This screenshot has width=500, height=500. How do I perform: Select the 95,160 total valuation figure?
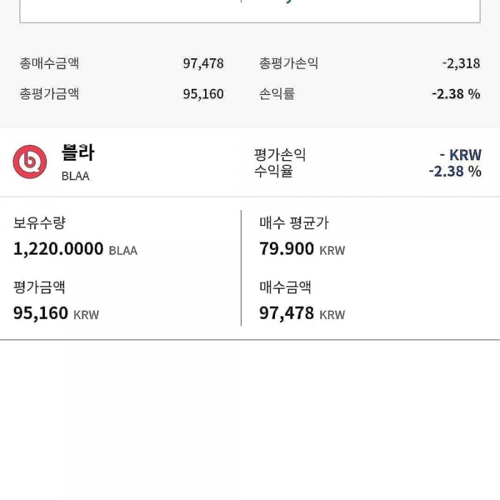point(203,94)
